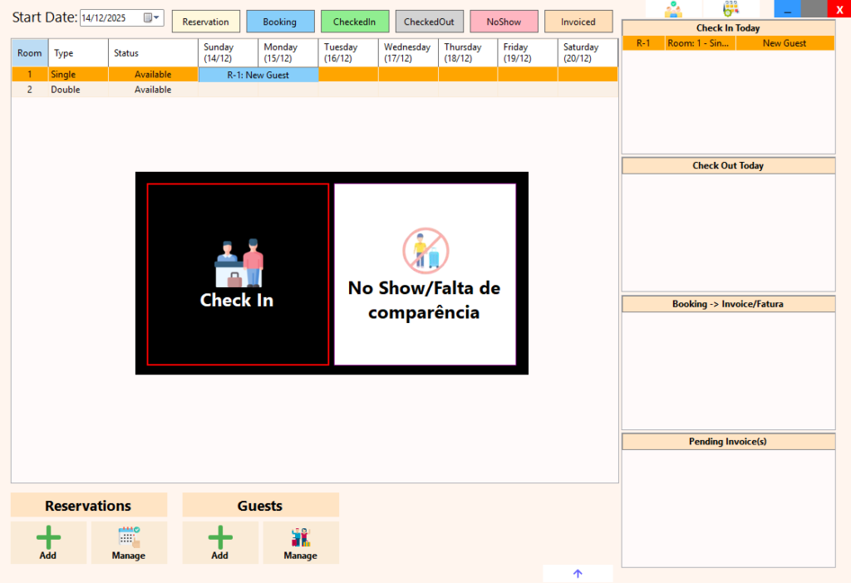This screenshot has width=851, height=583.
Task: Click the guests group icon in top bar
Action: click(x=673, y=9)
